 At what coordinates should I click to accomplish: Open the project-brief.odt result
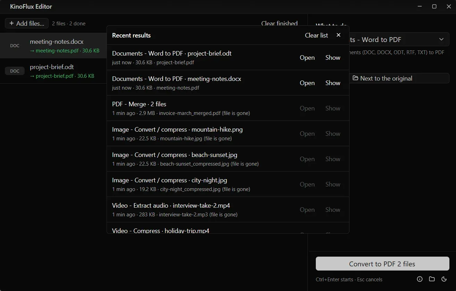pyautogui.click(x=307, y=58)
